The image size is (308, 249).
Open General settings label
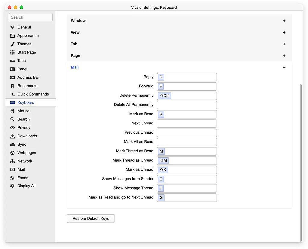24,27
